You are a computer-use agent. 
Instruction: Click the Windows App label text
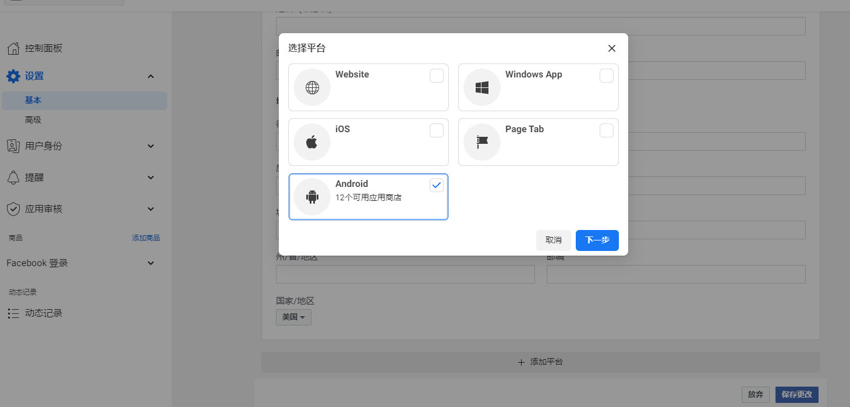tap(534, 75)
